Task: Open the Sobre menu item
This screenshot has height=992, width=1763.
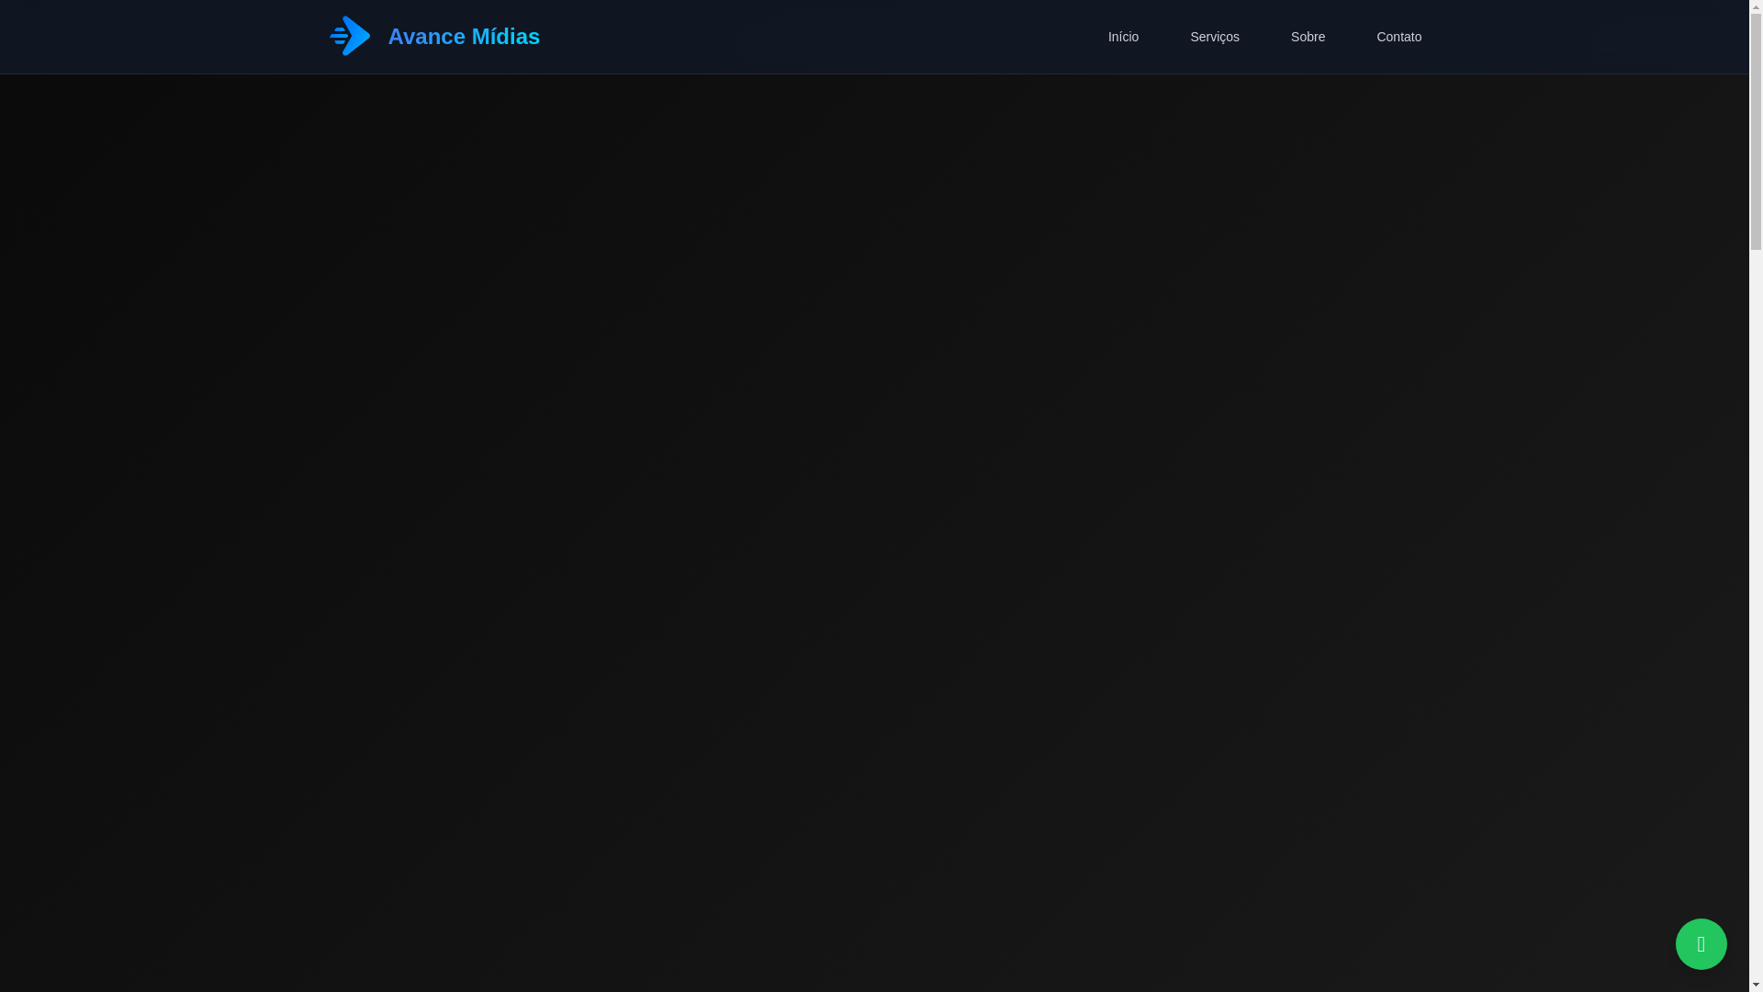Action: pos(1308,37)
